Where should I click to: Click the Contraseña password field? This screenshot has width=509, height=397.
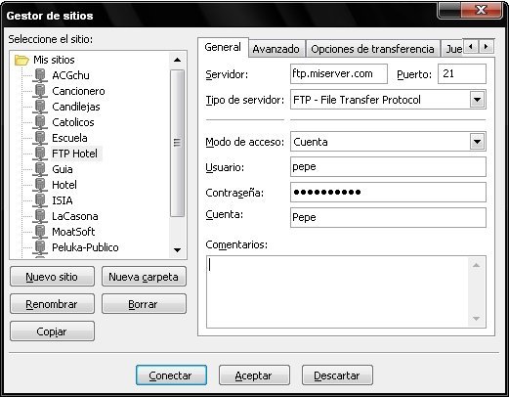coord(388,192)
